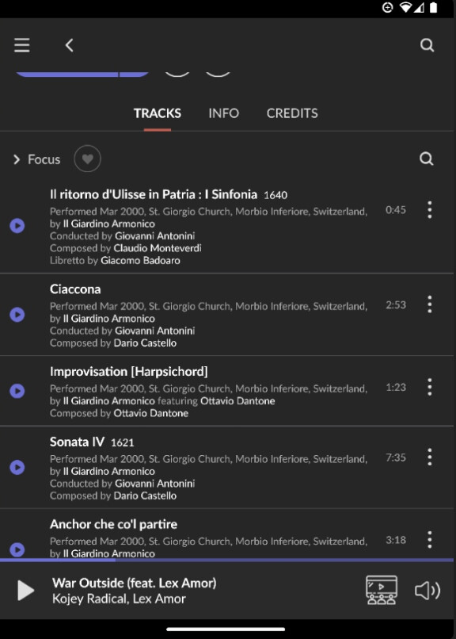The width and height of the screenshot is (456, 639).
Task: Switch to the CREDITS tab
Action: pos(292,113)
